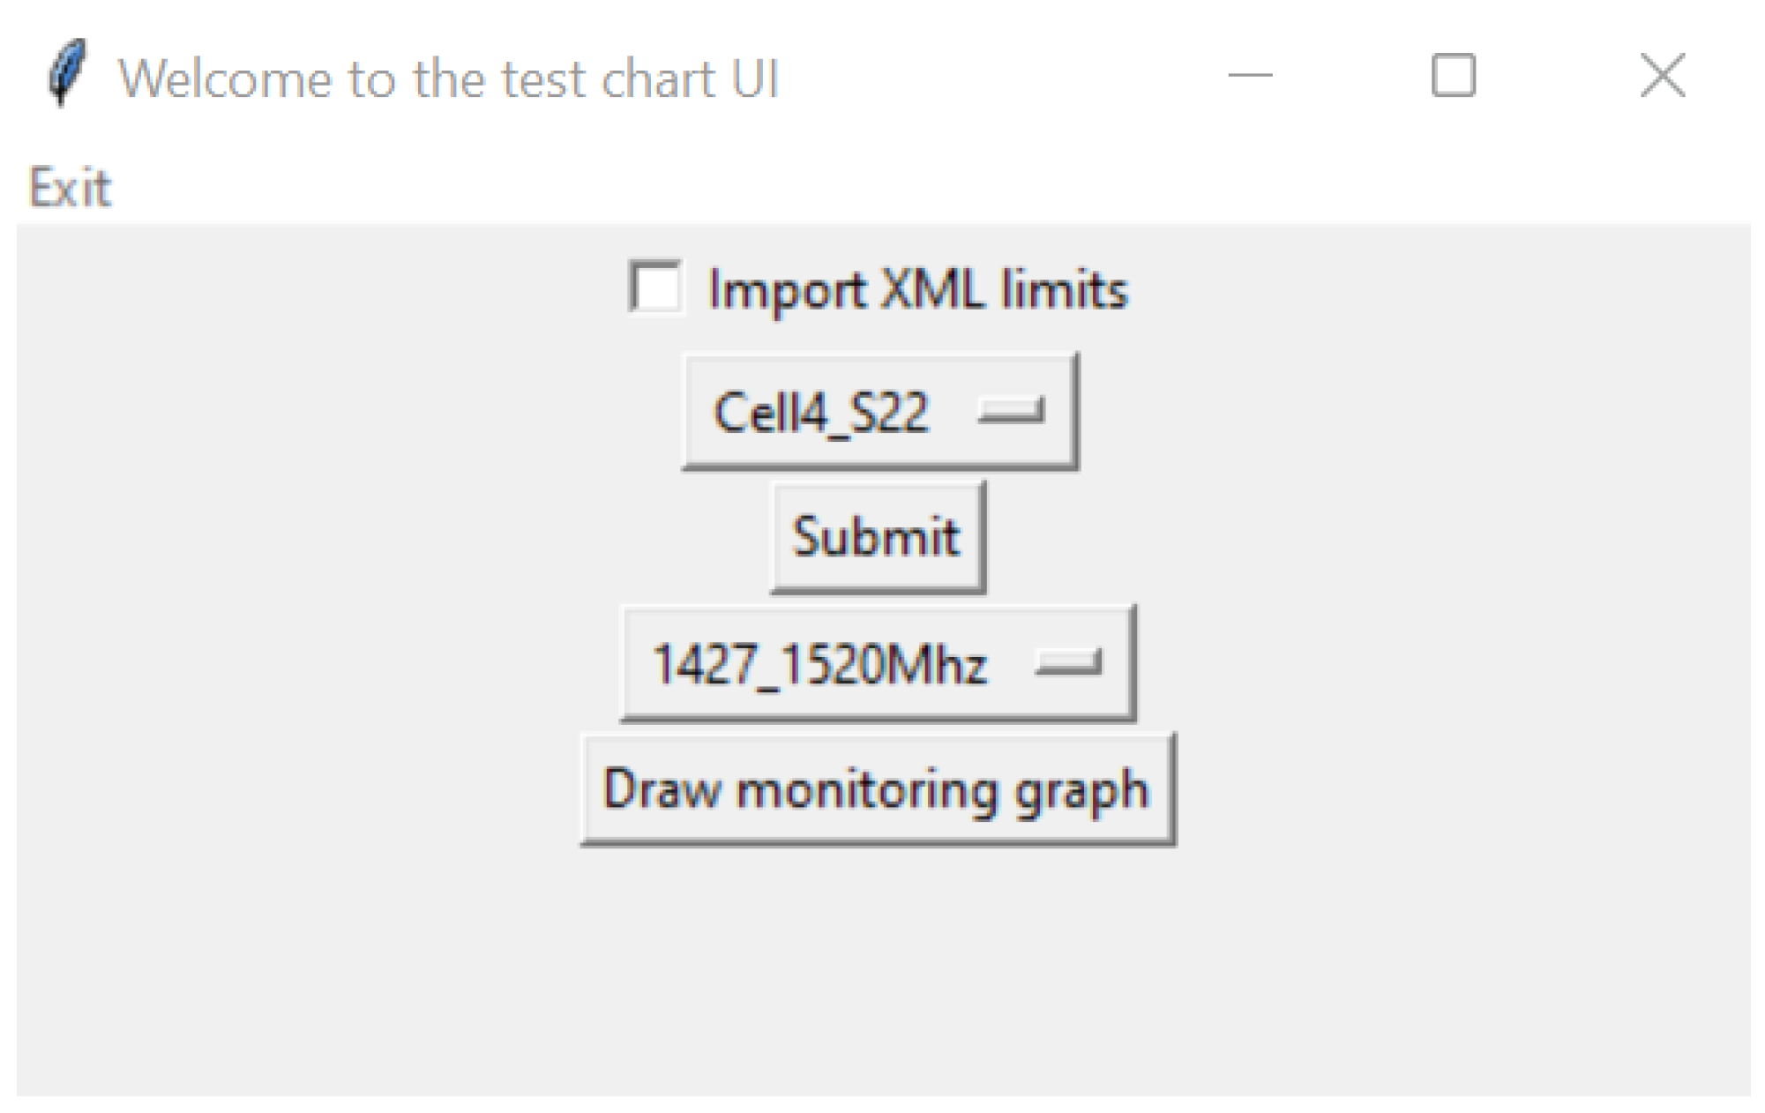This screenshot has height=1113, width=1765.
Task: Click the "Welcome to the test chart UI" title
Action: pos(448,78)
